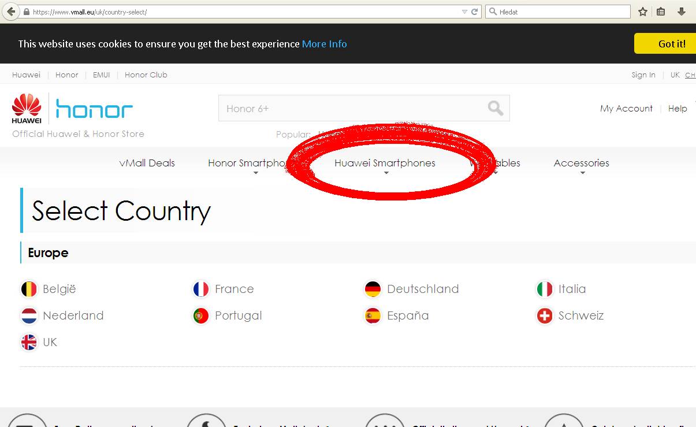Click the magnifier icon in the Hledat box

[x=493, y=12]
